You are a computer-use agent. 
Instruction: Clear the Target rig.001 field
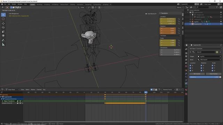tap(220, 56)
